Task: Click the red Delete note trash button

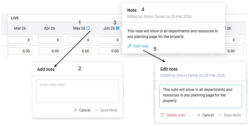Action: point(173,115)
